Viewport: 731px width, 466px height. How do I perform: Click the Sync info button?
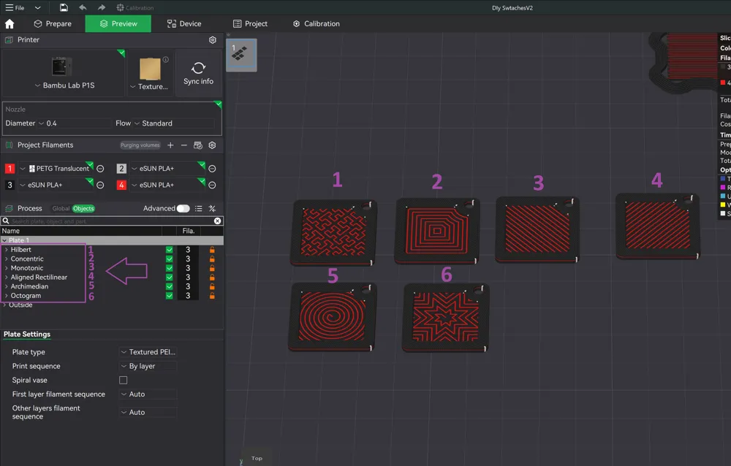tap(198, 73)
